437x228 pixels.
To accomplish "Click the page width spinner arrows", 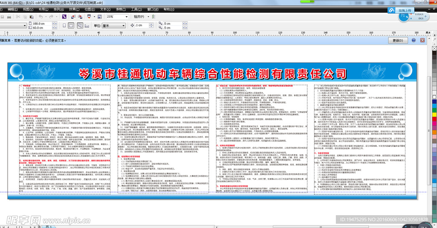I will [54, 23].
